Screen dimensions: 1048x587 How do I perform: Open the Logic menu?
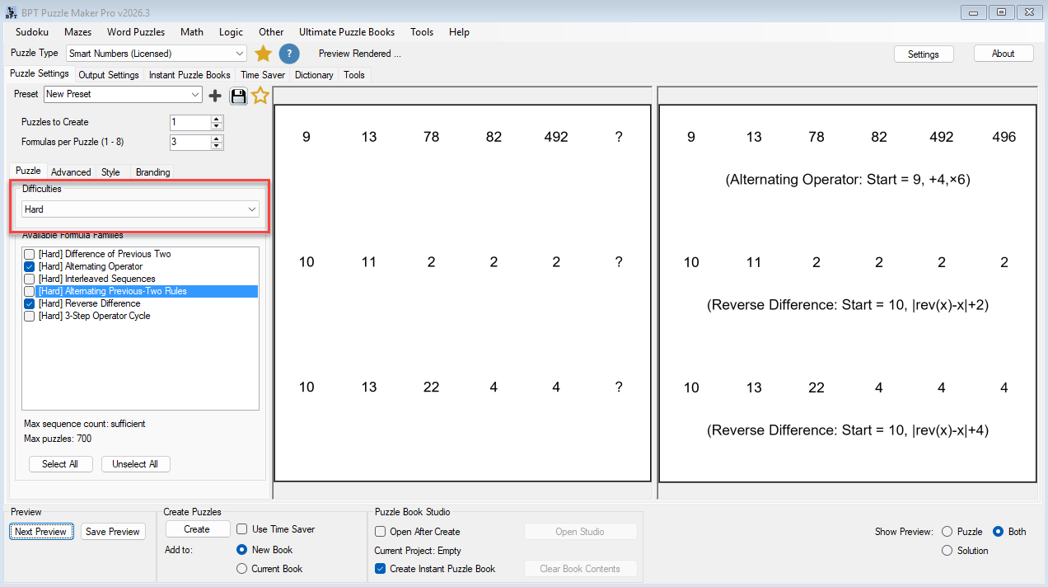click(x=232, y=32)
